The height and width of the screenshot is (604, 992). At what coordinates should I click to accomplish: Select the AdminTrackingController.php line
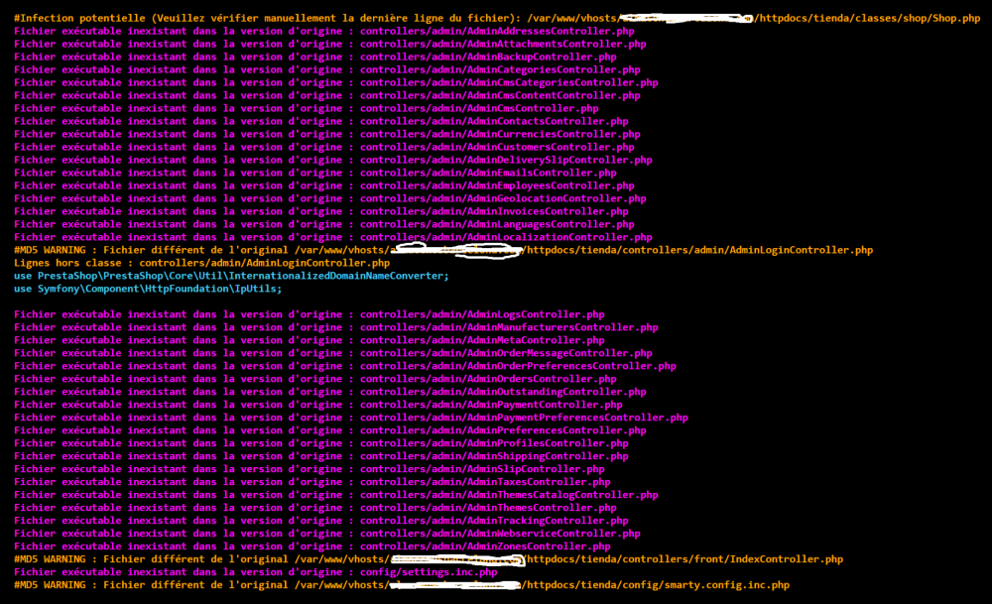(321, 521)
